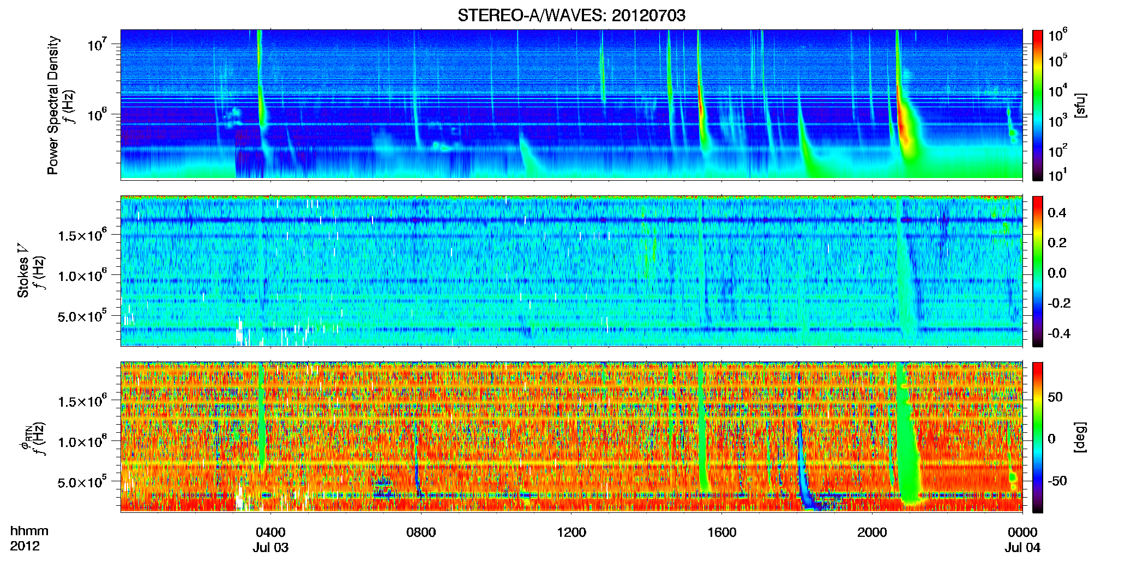1143x588 pixels.
Task: Click the 0400 time tick label
Action: click(270, 532)
